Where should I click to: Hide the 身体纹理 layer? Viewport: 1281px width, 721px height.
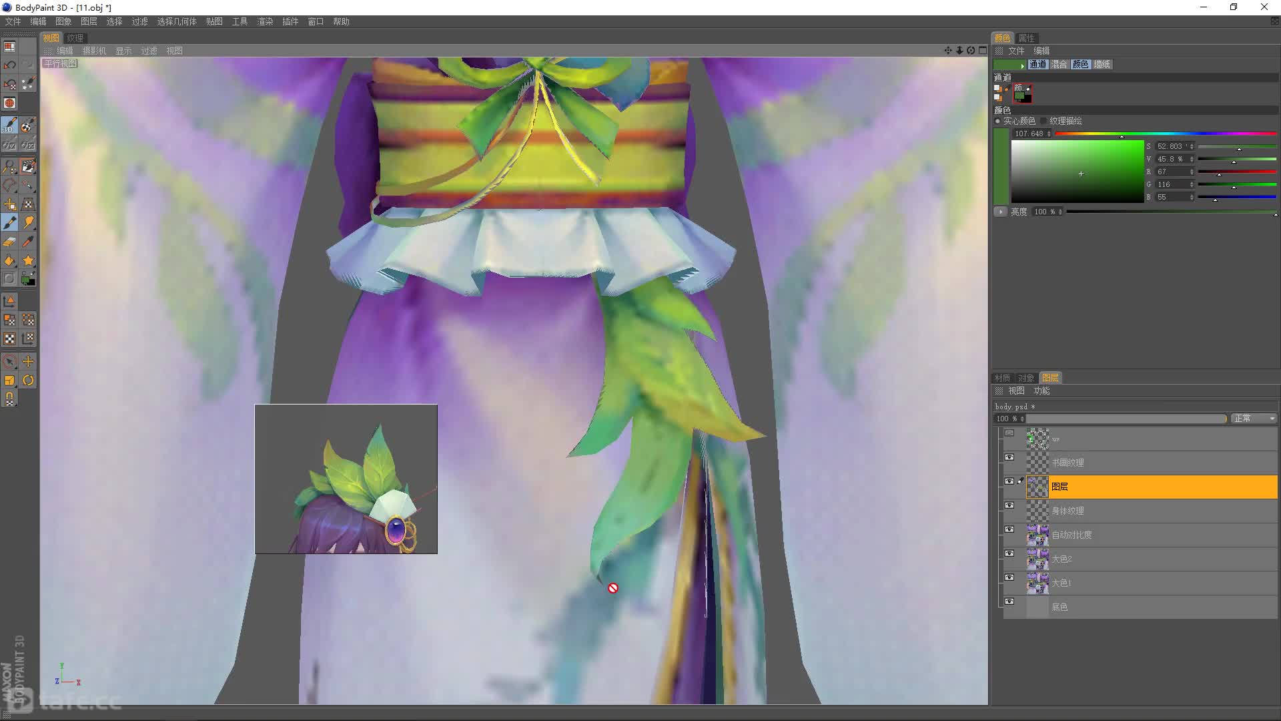coord(1009,505)
